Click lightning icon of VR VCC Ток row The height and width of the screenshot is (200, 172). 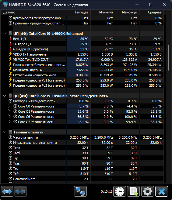pos(10,60)
